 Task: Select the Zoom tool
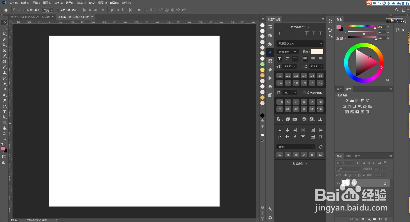(x=4, y=134)
